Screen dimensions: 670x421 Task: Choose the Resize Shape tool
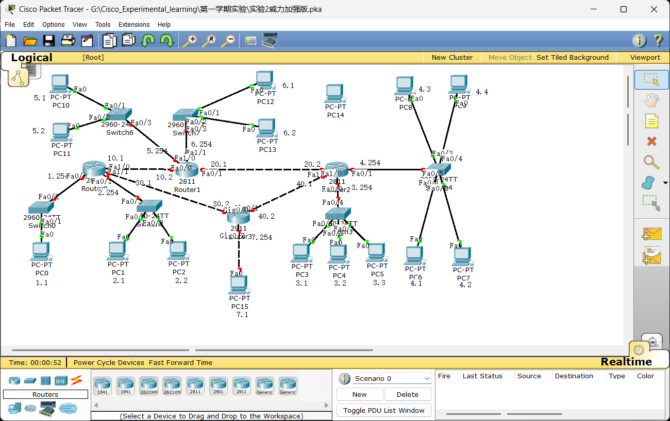coord(651,203)
